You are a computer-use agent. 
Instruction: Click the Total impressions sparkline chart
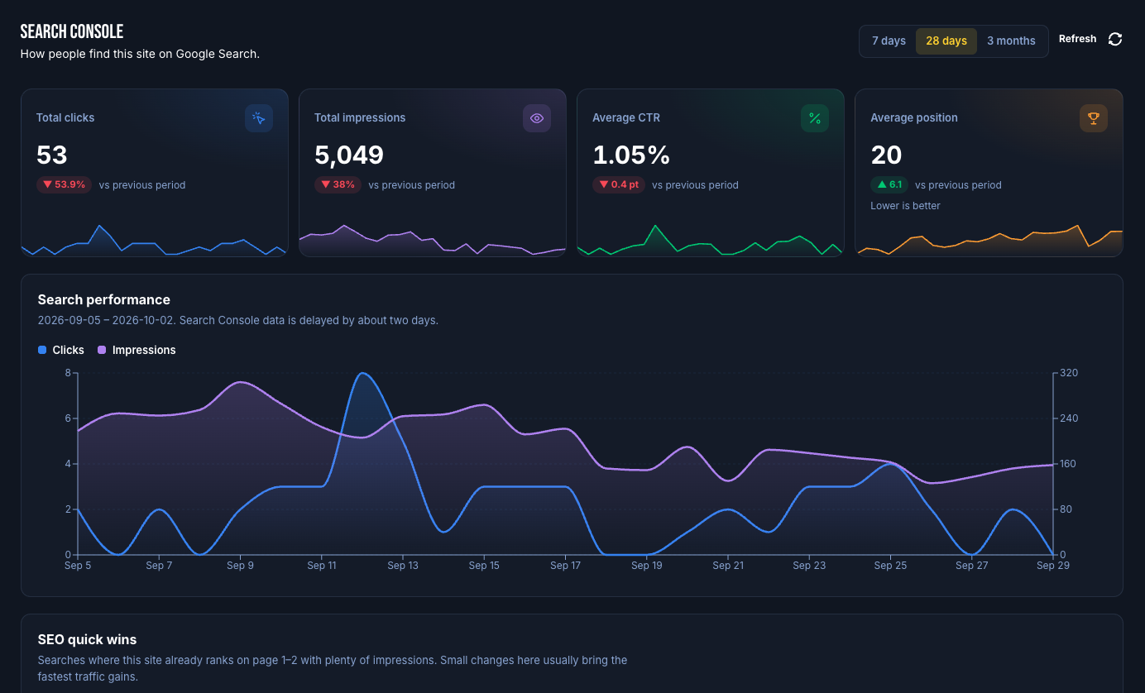click(x=432, y=239)
